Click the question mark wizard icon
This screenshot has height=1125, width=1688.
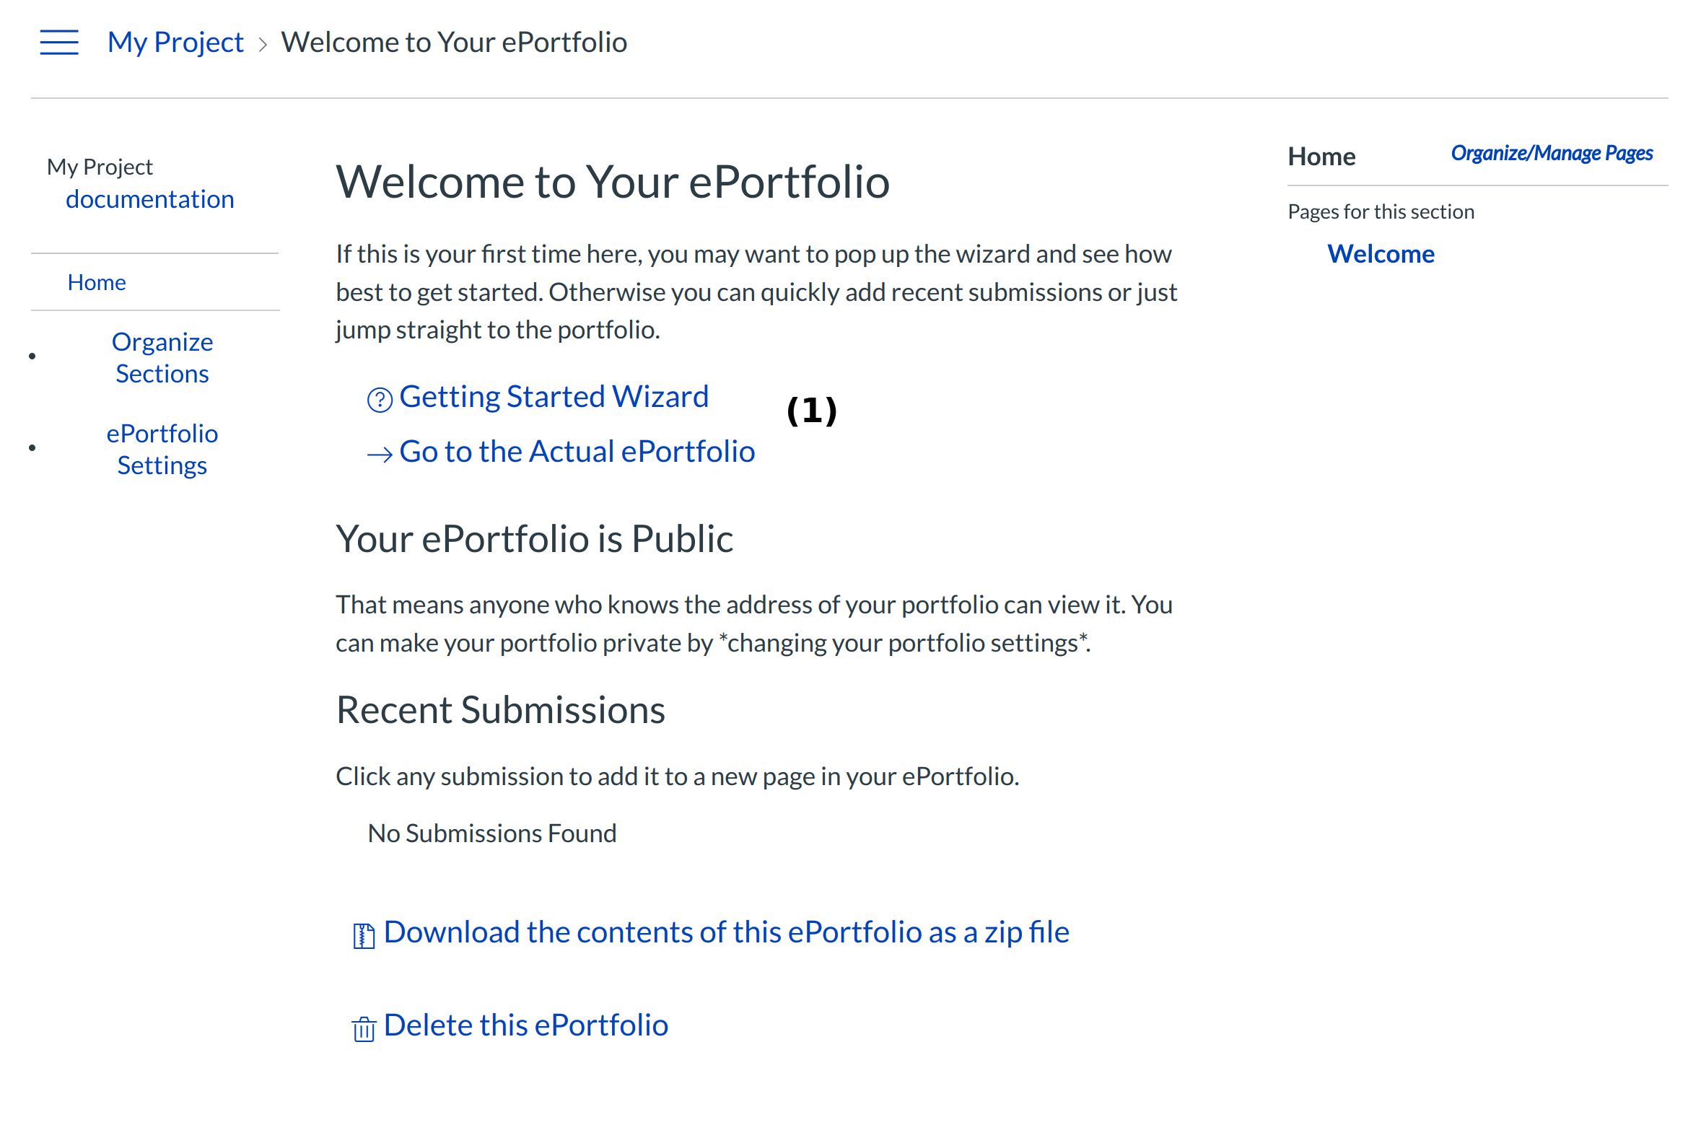click(380, 399)
